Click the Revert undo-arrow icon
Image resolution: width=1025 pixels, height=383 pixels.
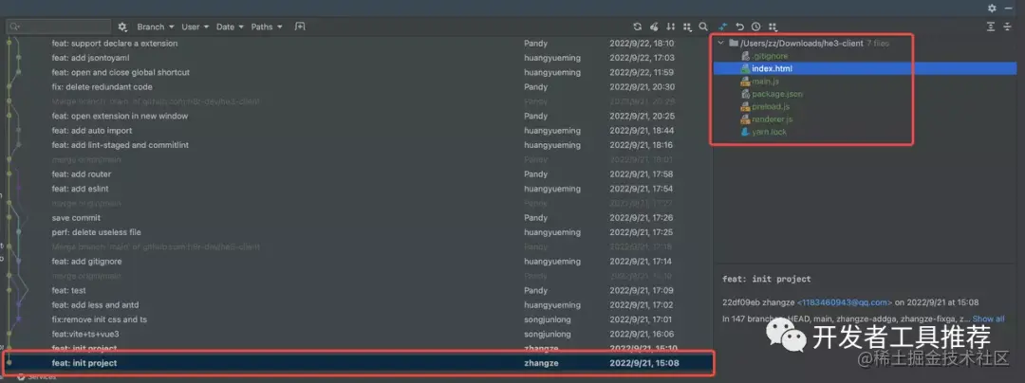click(x=740, y=27)
